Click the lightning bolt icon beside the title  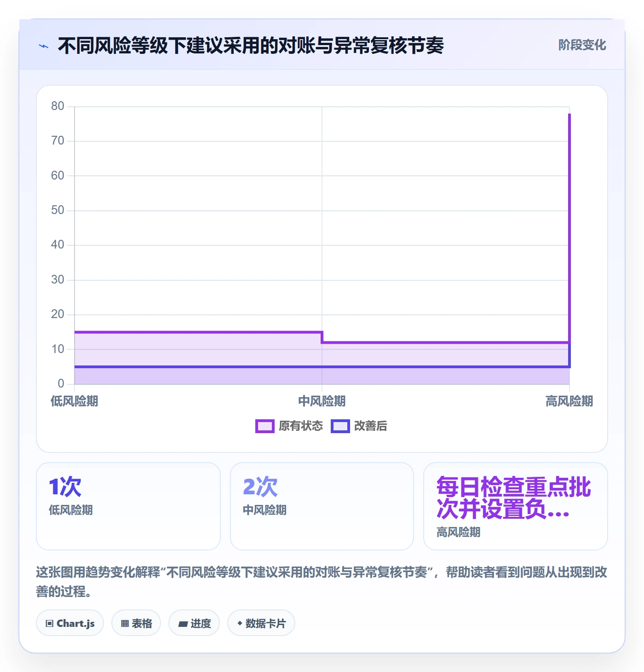(x=44, y=46)
